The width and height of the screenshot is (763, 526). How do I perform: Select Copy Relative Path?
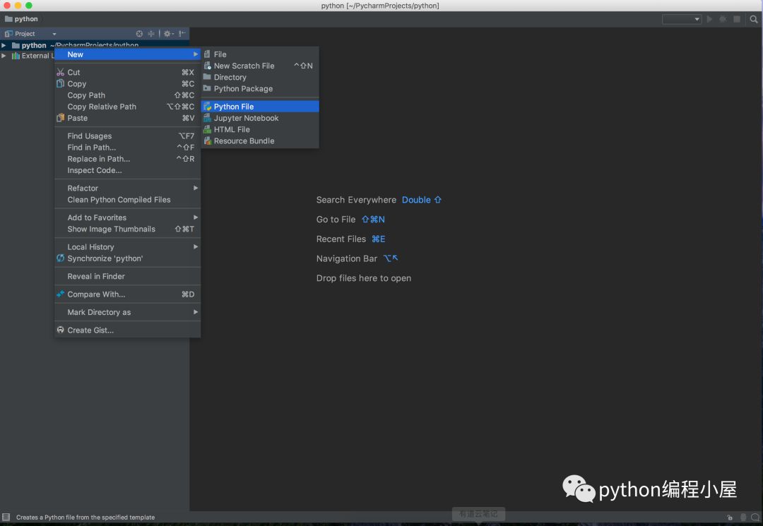point(127,107)
